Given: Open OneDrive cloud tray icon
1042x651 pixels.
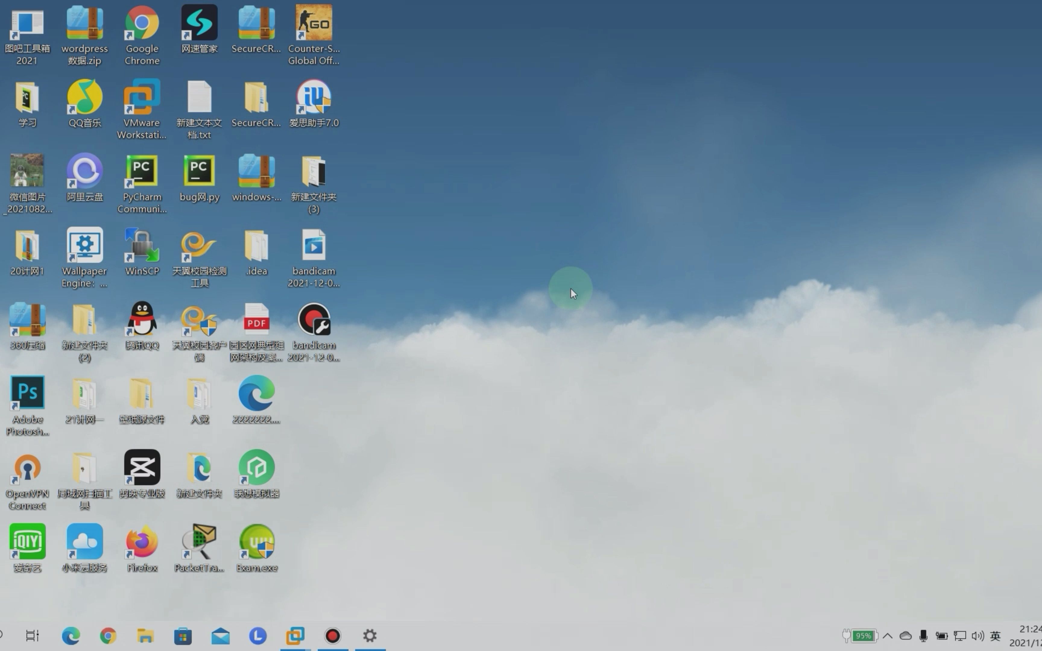Looking at the screenshot, I should (x=905, y=636).
